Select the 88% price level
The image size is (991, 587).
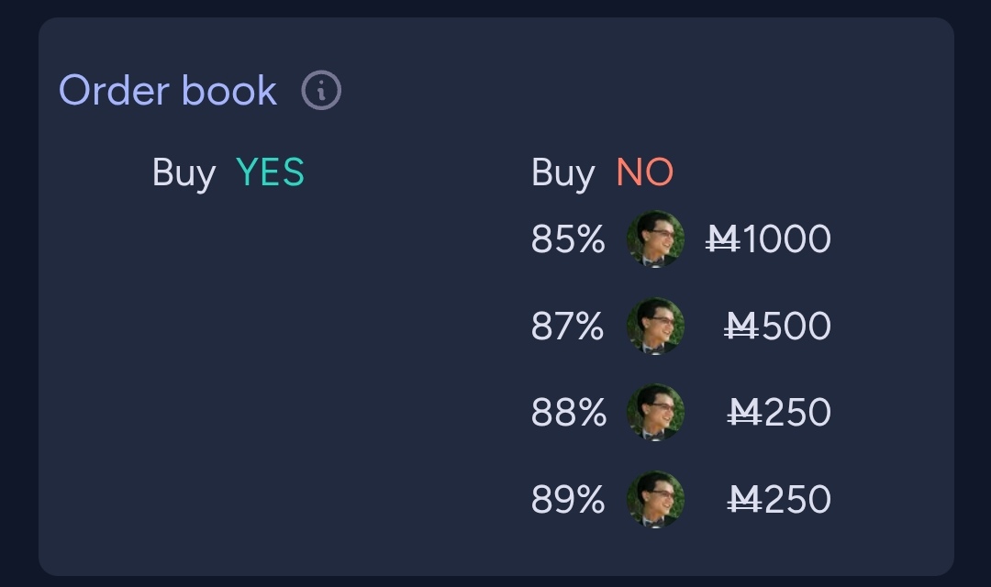[x=569, y=413]
